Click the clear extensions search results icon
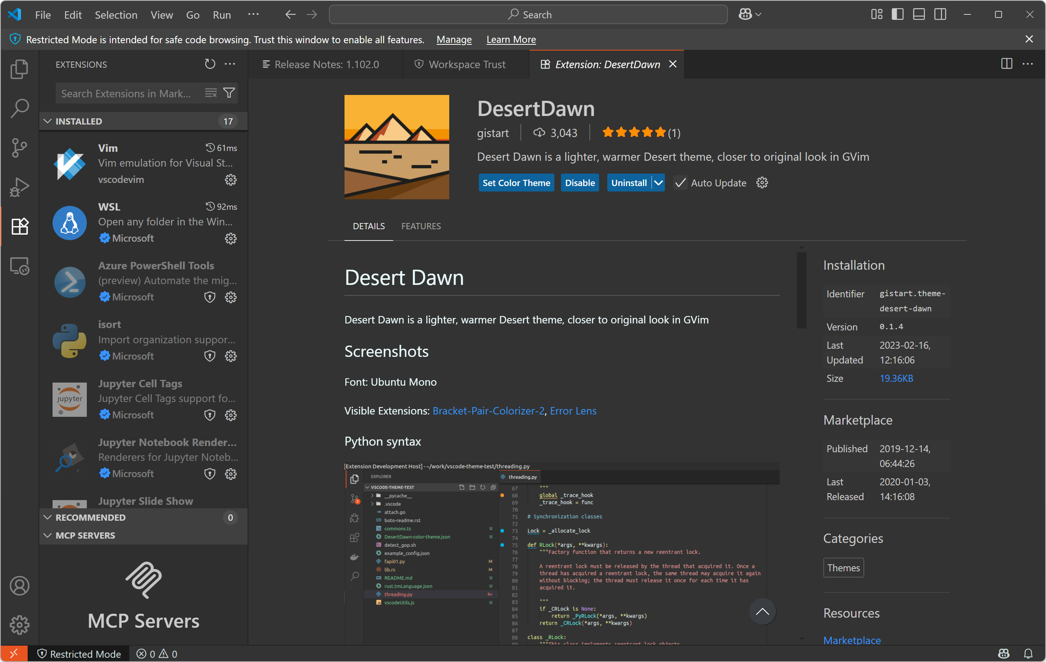The height and width of the screenshot is (662, 1046). 211,93
